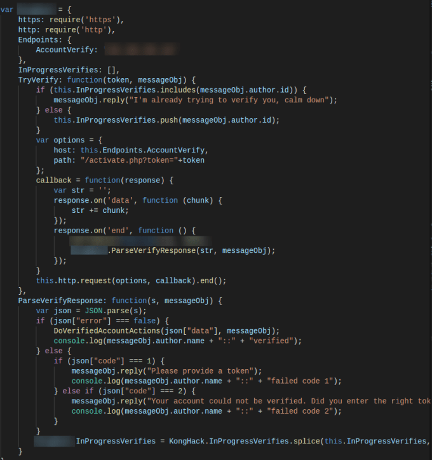432x460 pixels.
Task: Click the console.log line with "failed code 2"
Action: coord(206,411)
